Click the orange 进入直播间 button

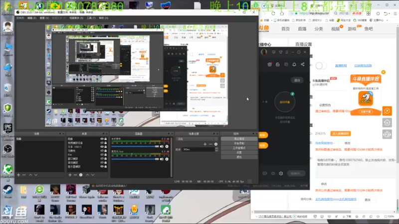[341, 133]
